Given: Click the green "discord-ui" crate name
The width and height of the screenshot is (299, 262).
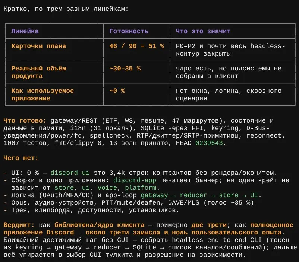Looking at the screenshot, I should pyautogui.click(x=70, y=173).
